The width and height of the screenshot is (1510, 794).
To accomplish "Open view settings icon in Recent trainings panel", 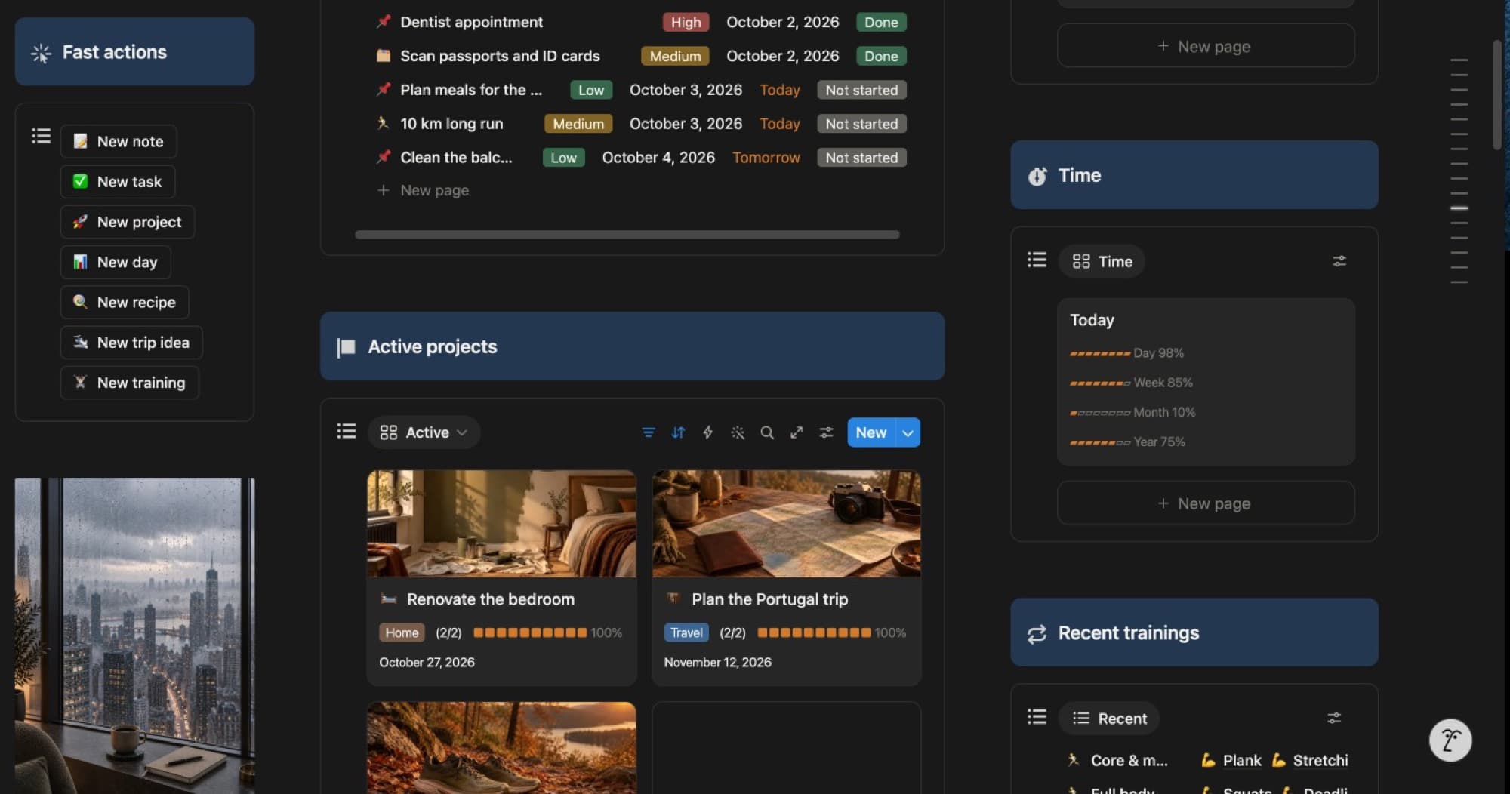I will [x=1334, y=718].
